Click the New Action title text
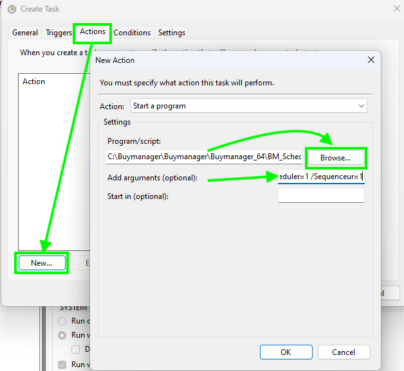Image resolution: width=404 pixels, height=371 pixels. pyautogui.click(x=115, y=60)
